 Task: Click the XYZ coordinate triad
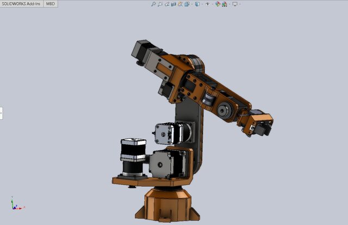coord(15,204)
